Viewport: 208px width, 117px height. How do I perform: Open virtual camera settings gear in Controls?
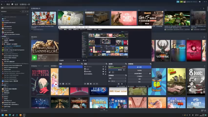pos(150,74)
